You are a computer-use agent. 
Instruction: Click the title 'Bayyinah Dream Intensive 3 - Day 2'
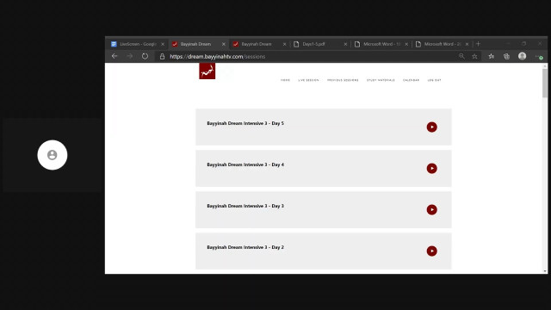click(x=245, y=247)
